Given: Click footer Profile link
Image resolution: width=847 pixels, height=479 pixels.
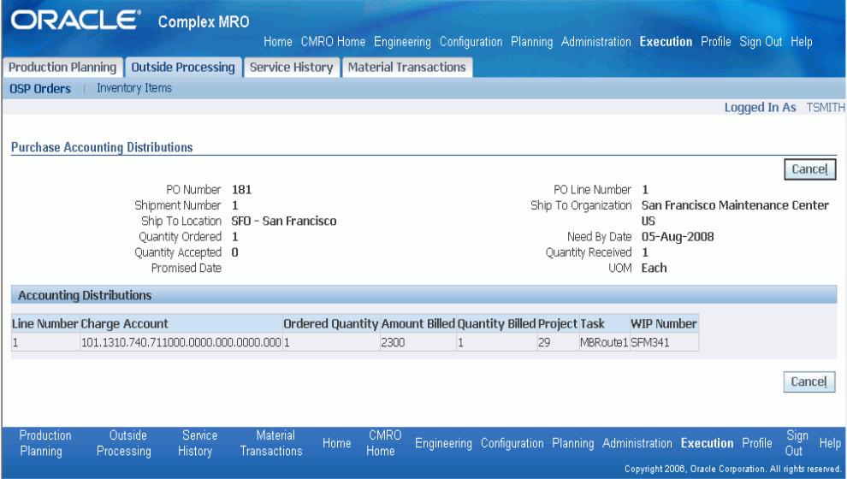Looking at the screenshot, I should point(757,443).
